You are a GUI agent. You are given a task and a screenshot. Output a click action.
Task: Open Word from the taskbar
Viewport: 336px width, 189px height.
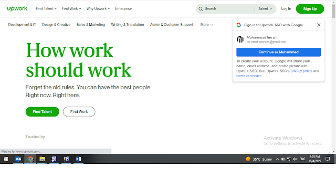coord(78,159)
